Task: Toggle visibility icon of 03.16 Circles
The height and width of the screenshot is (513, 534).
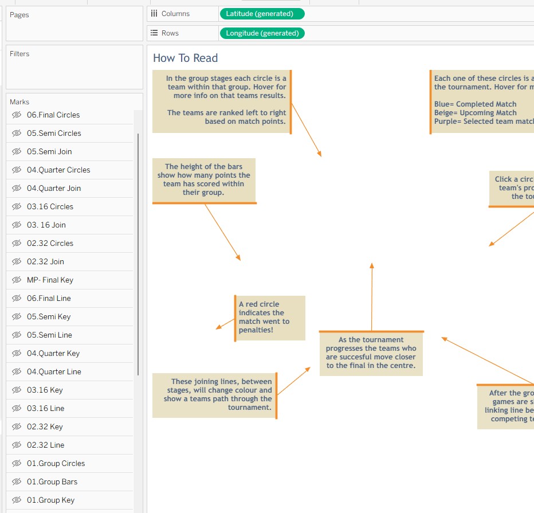Action: tap(17, 207)
